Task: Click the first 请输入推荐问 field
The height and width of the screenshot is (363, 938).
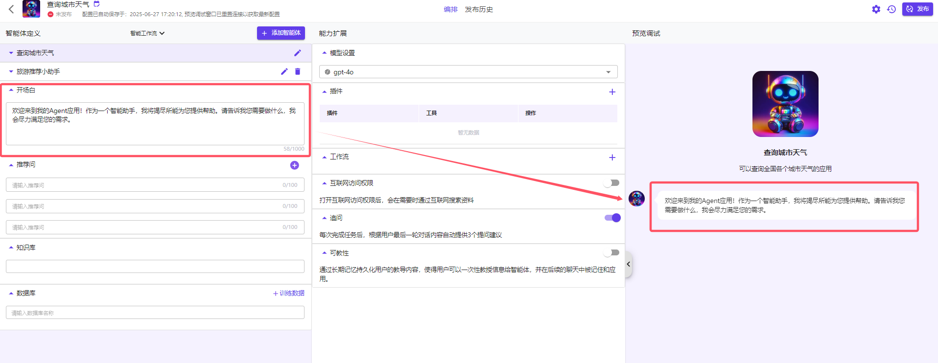Action: coord(155,185)
